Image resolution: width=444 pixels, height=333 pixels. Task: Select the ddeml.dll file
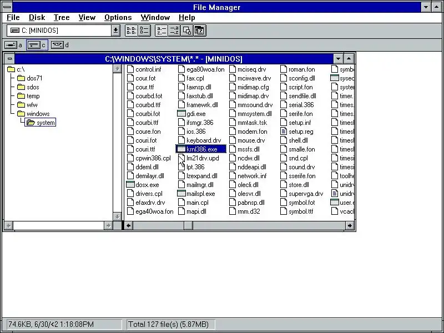point(143,167)
